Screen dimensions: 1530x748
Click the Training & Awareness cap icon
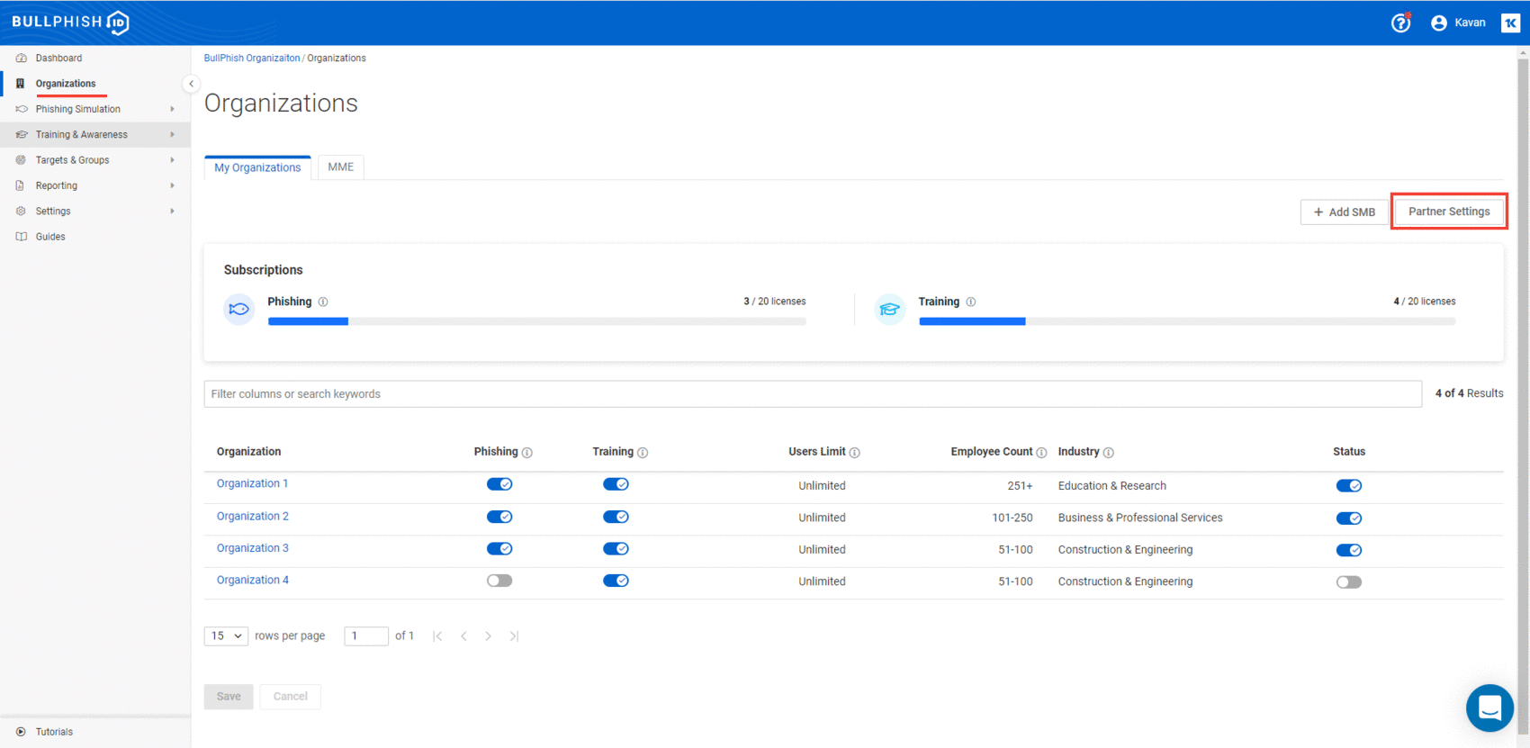tap(21, 134)
